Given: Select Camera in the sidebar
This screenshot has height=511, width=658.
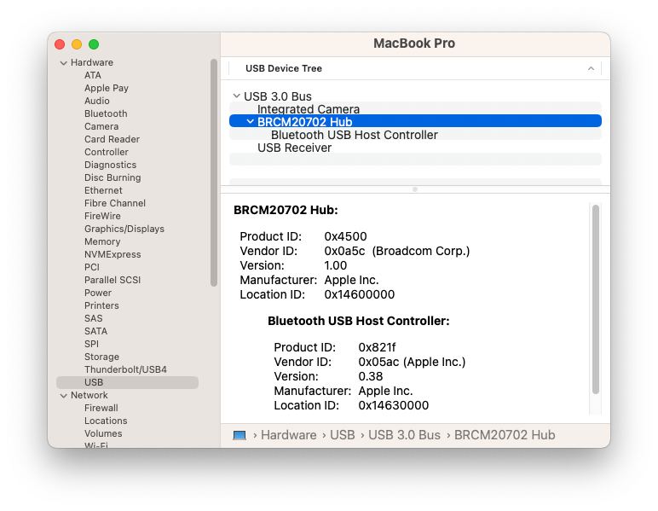Looking at the screenshot, I should click(x=101, y=126).
